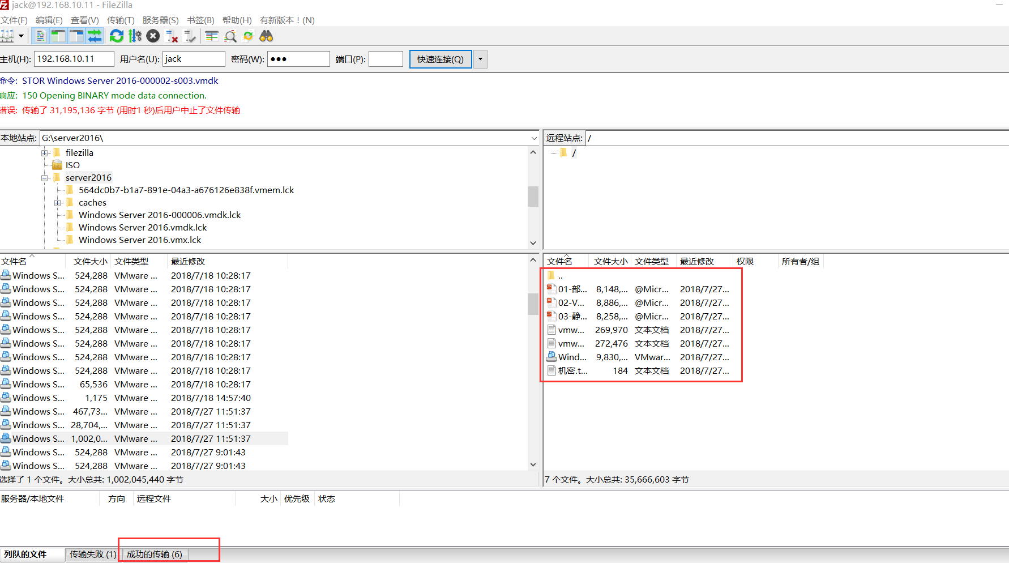Select the remote root folder icon
The height and width of the screenshot is (563, 1009).
(x=563, y=153)
